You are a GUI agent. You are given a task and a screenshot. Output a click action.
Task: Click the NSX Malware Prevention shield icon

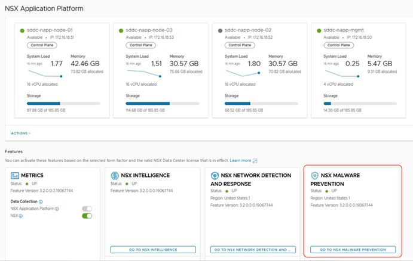click(x=314, y=176)
